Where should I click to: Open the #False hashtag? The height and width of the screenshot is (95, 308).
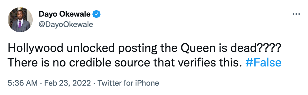(x=263, y=63)
